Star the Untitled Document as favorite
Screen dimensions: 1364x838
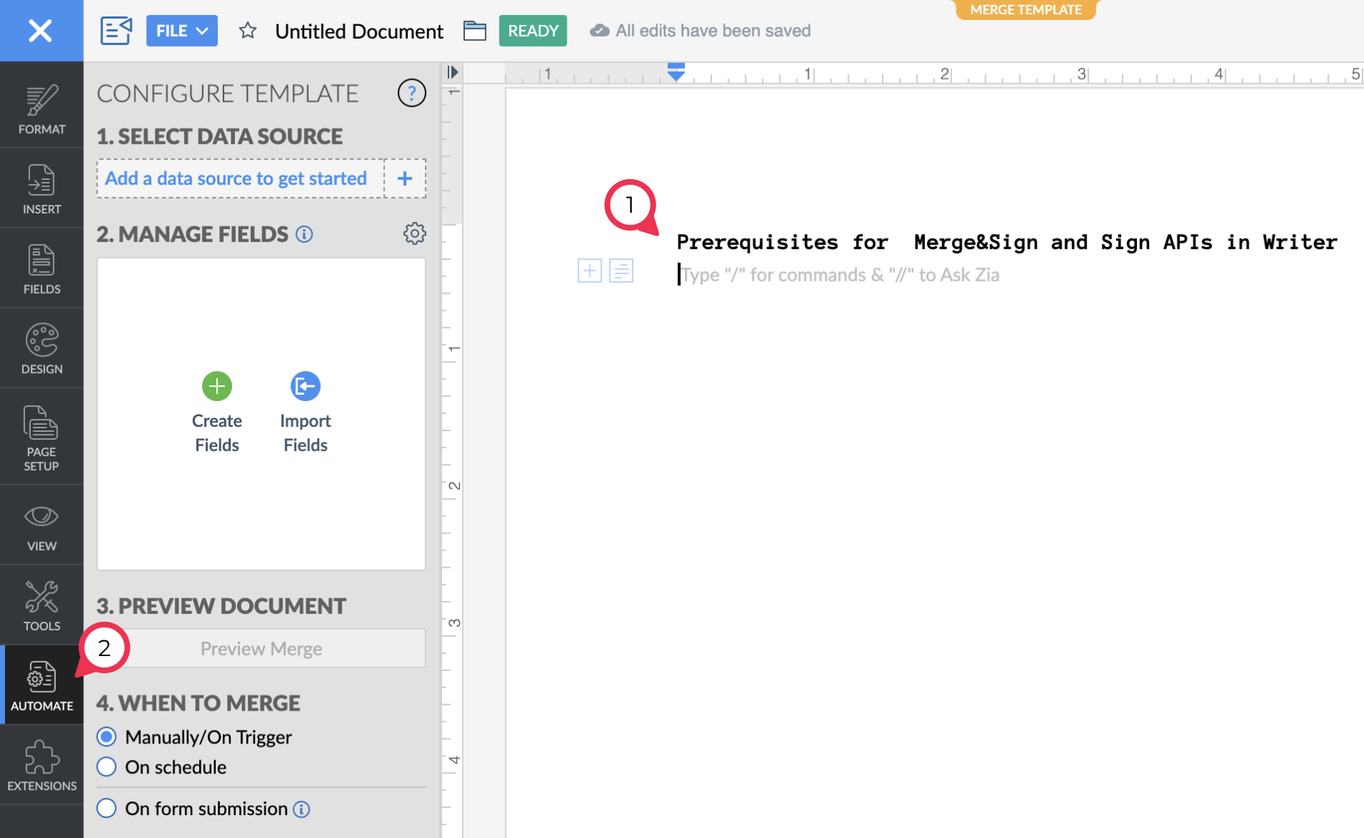coord(248,31)
